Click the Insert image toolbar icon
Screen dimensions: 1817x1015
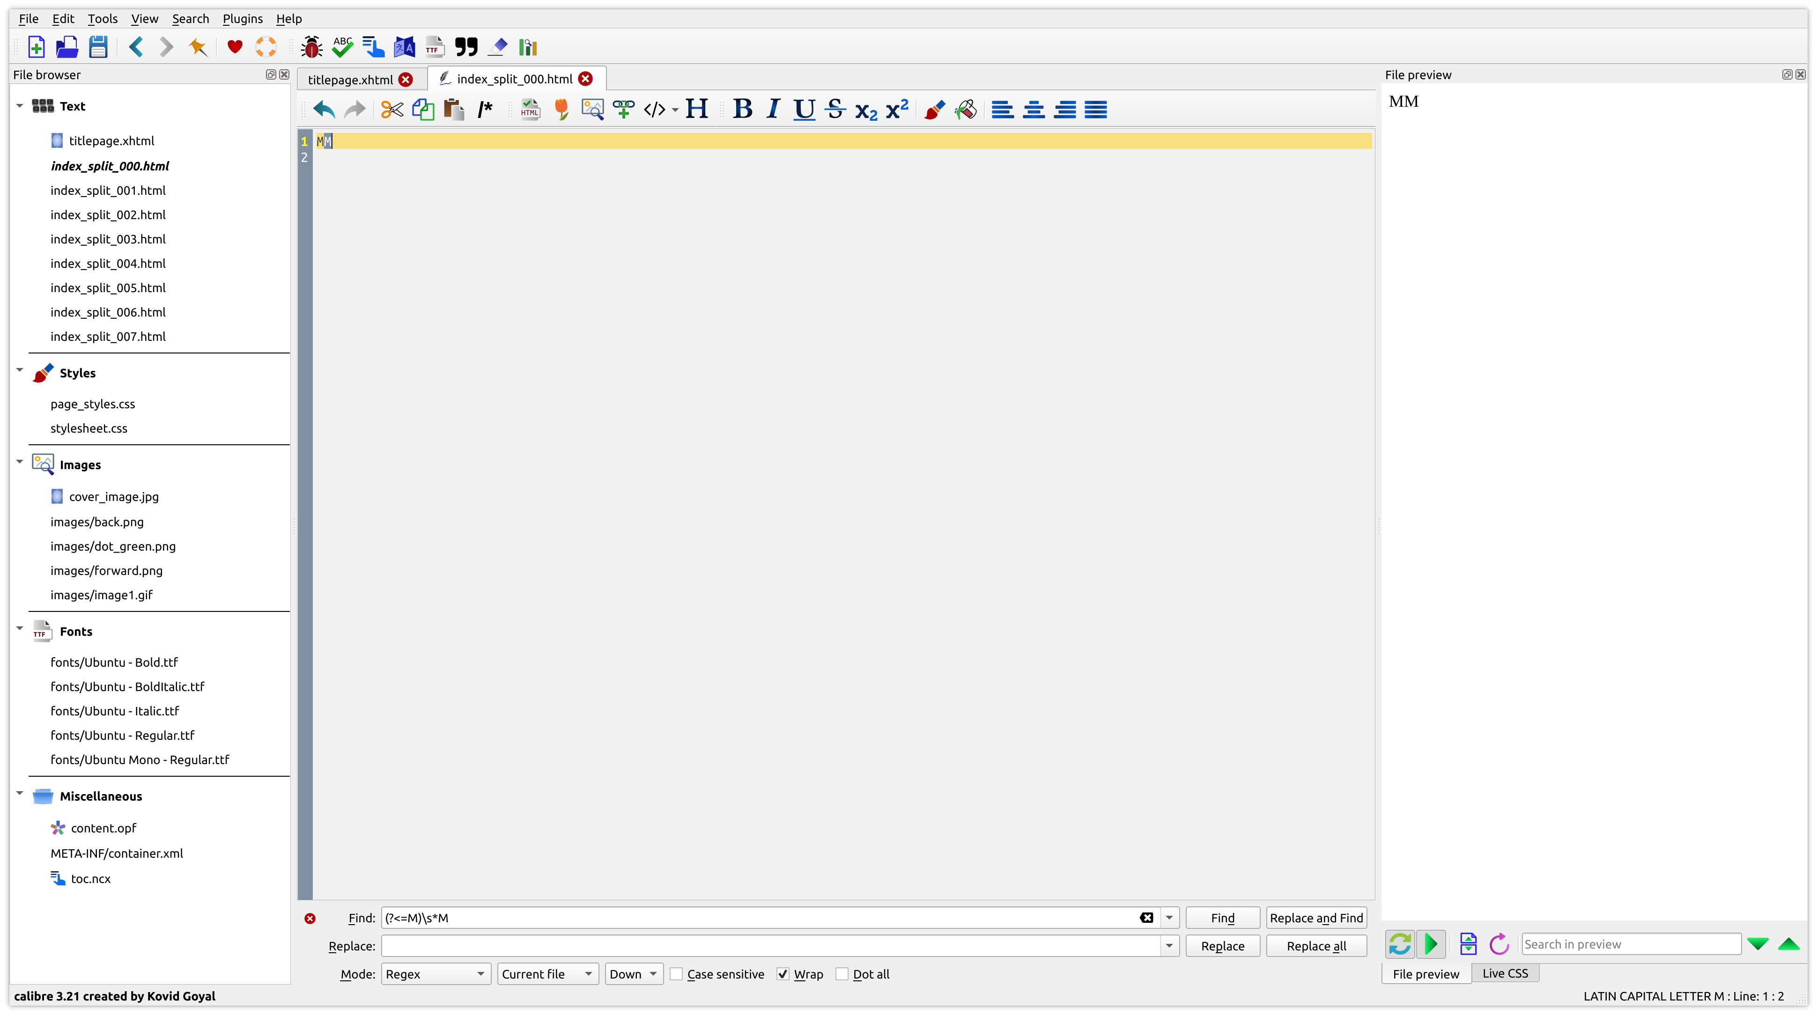(592, 110)
